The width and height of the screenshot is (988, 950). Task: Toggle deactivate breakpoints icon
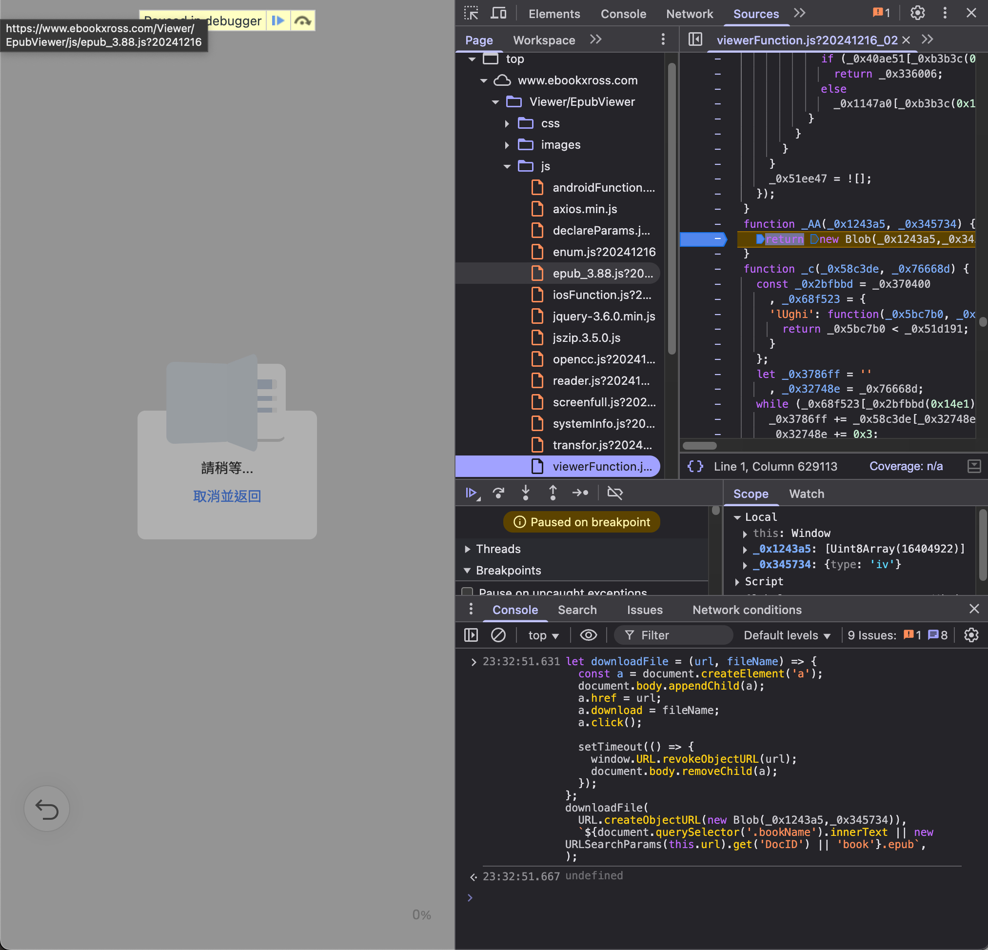click(615, 493)
